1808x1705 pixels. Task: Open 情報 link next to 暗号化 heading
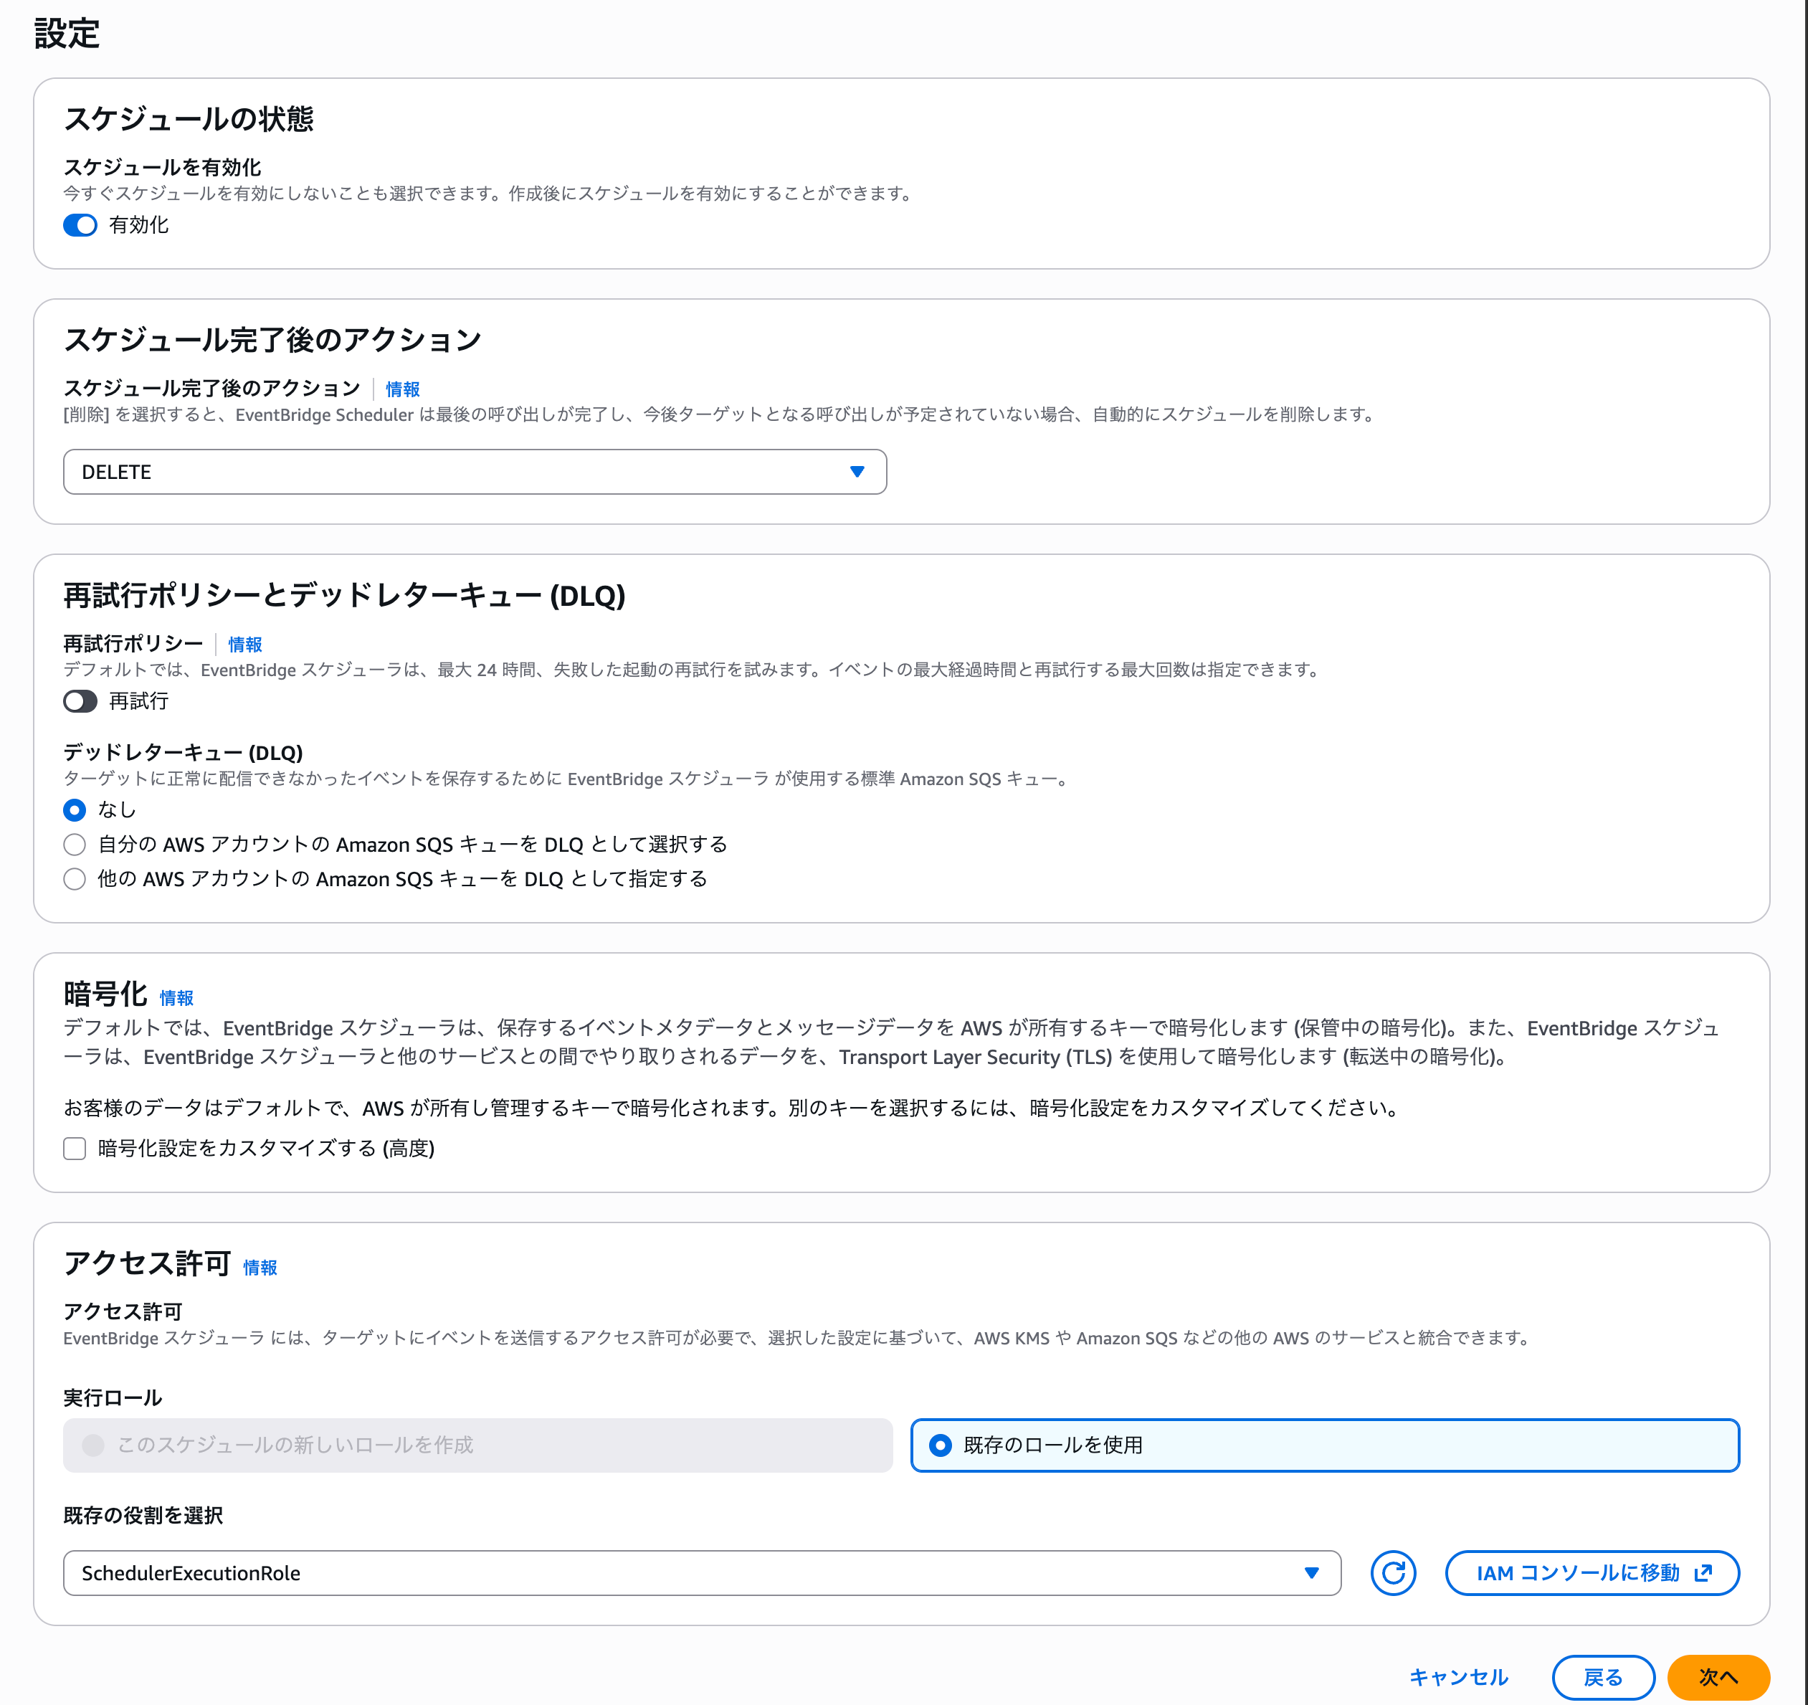pos(176,997)
